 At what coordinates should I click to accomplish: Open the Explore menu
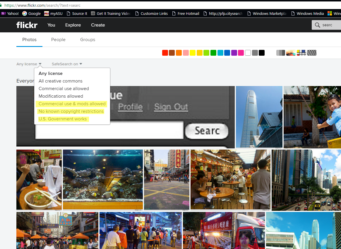pyautogui.click(x=73, y=25)
